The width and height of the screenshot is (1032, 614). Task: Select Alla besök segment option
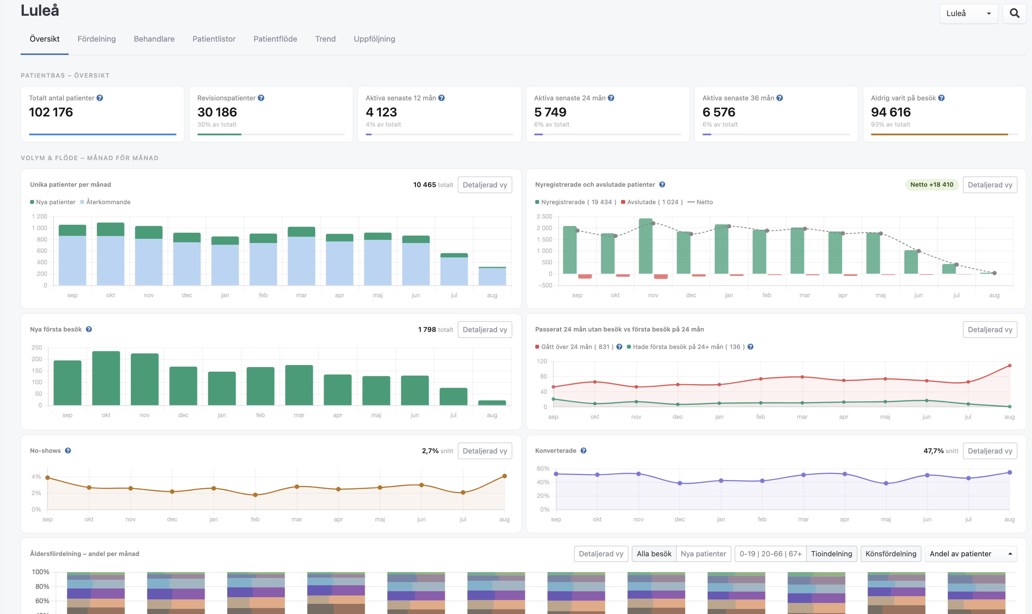[x=654, y=554]
